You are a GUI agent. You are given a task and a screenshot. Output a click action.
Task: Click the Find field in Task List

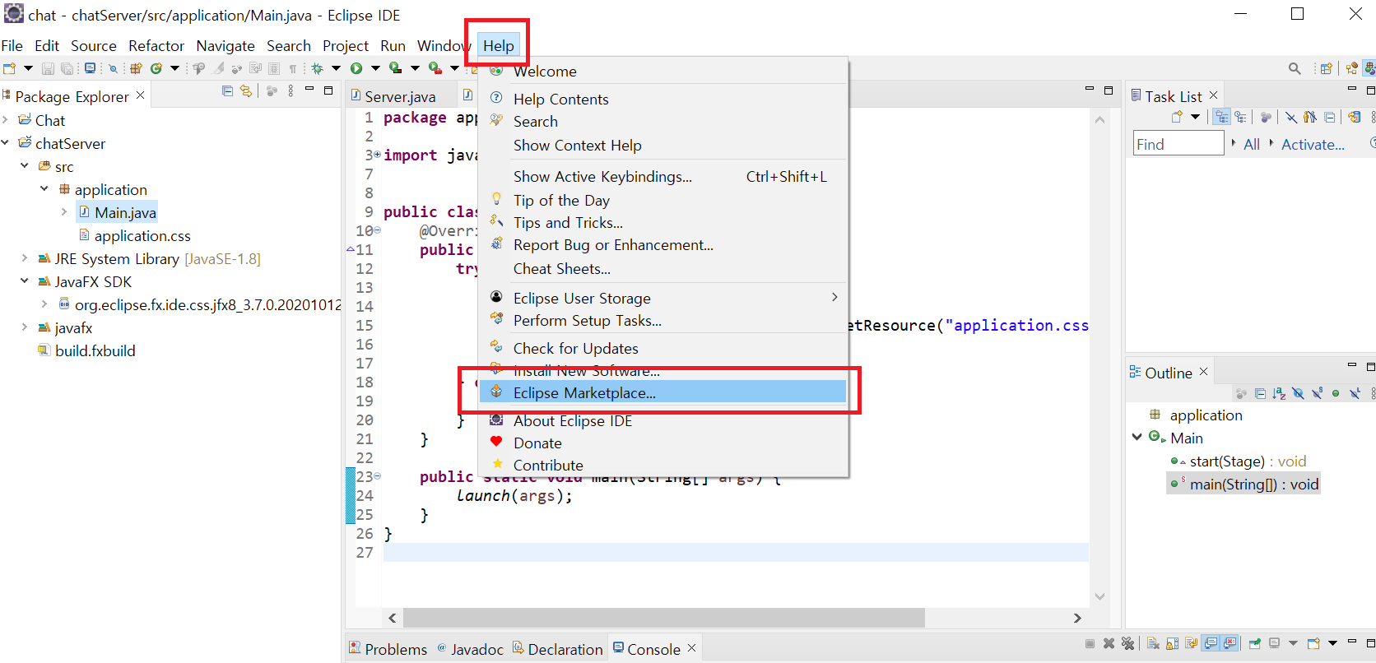coord(1178,143)
